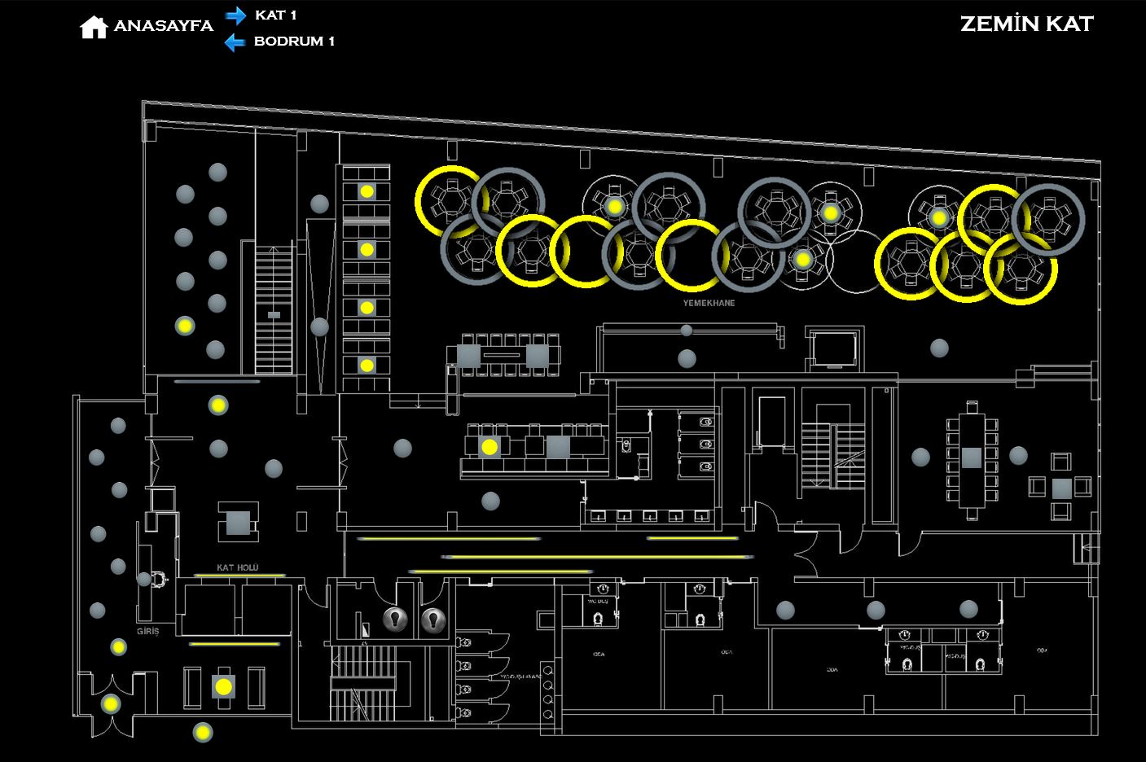Toggle the lit lamp in the third booth from the top
Image resolution: width=1146 pixels, height=762 pixels.
click(x=367, y=308)
